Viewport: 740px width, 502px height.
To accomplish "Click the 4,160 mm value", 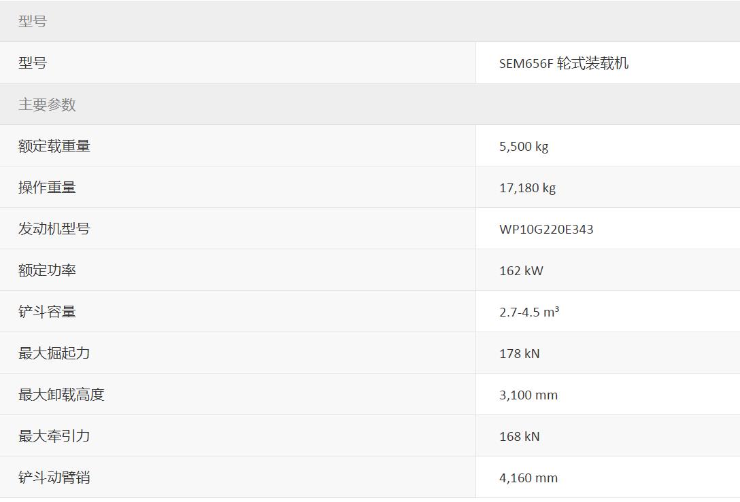I will [x=528, y=478].
